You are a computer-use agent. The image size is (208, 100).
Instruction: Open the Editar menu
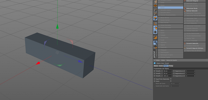click(x=163, y=60)
